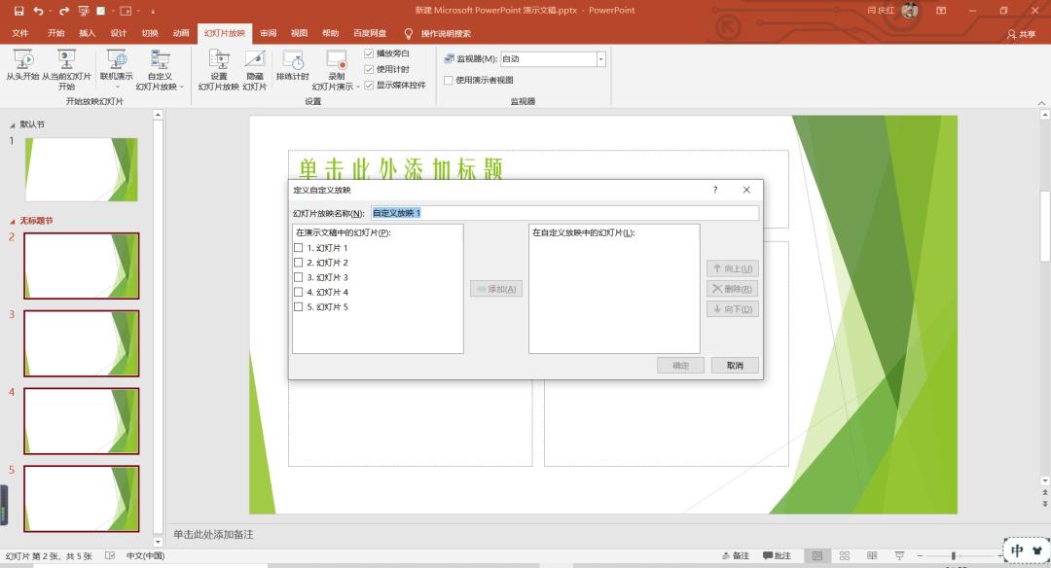Click the Save icon in quick access toolbar
This screenshot has width=1051, height=568.
click(18, 11)
